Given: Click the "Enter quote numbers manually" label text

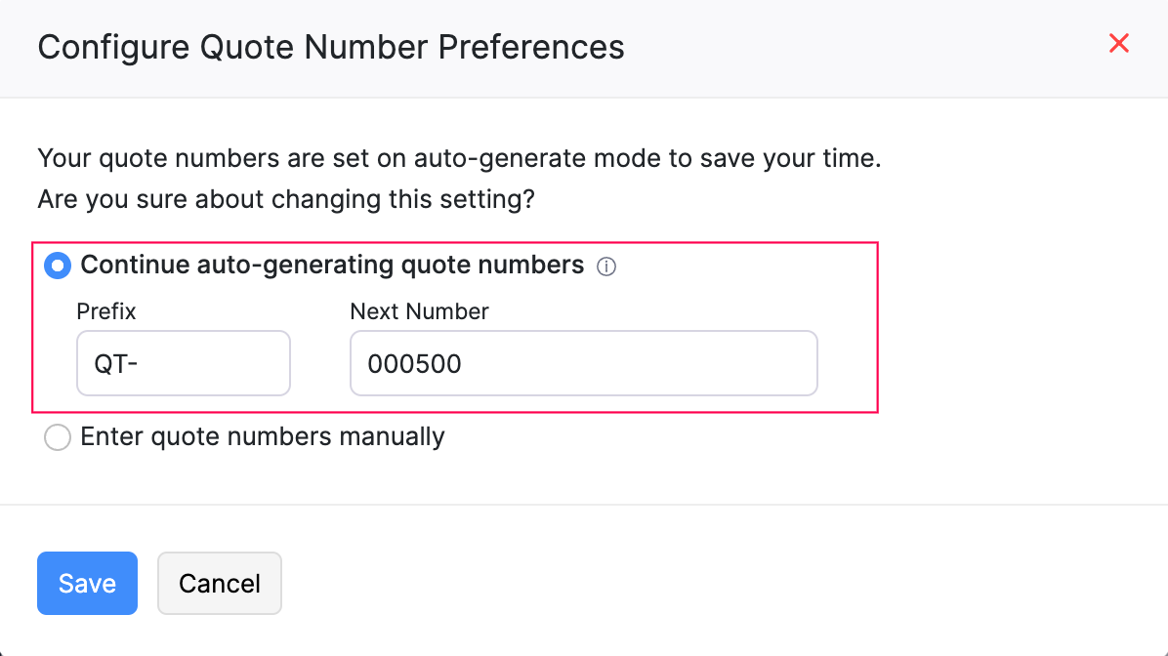Looking at the screenshot, I should [x=263, y=437].
